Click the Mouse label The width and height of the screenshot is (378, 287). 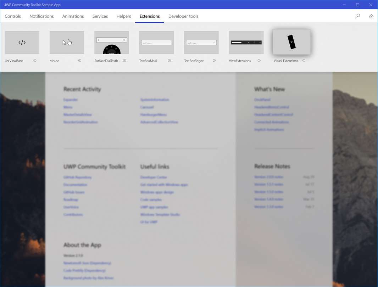54,61
